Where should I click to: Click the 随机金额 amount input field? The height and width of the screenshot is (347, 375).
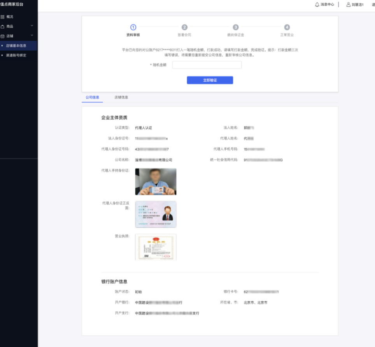(x=207, y=65)
